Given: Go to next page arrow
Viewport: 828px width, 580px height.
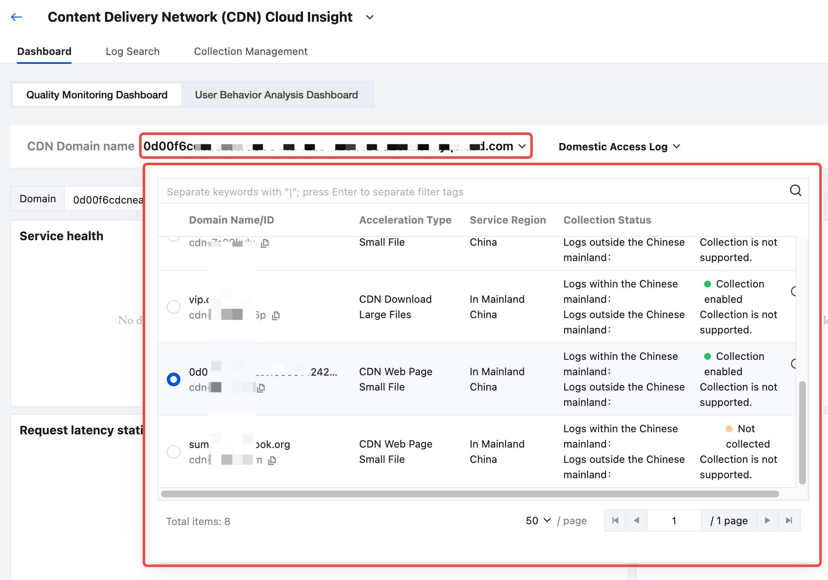Looking at the screenshot, I should (767, 520).
